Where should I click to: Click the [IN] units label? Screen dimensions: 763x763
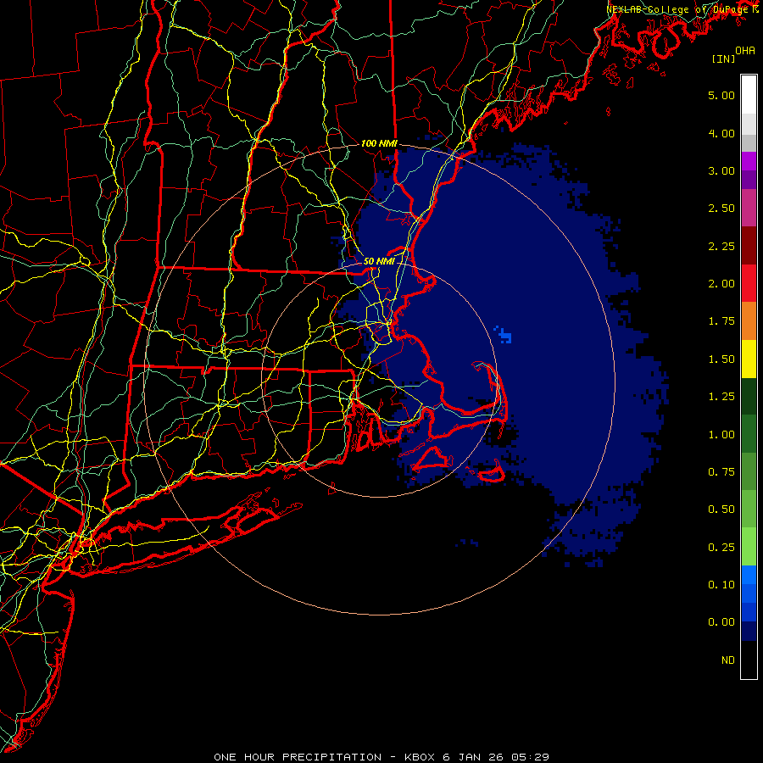(x=723, y=58)
